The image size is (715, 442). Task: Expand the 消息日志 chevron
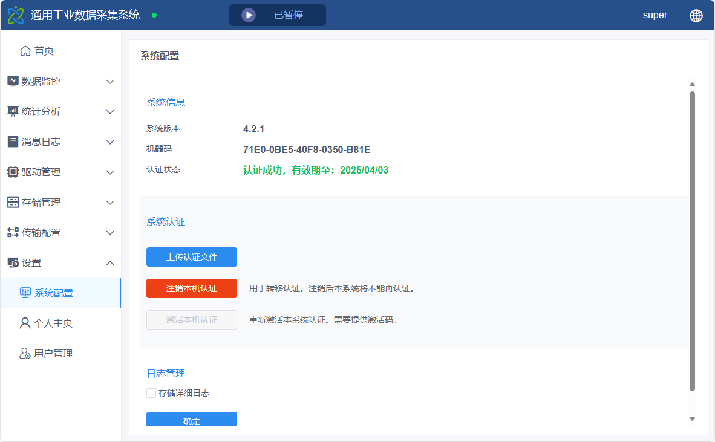(110, 142)
